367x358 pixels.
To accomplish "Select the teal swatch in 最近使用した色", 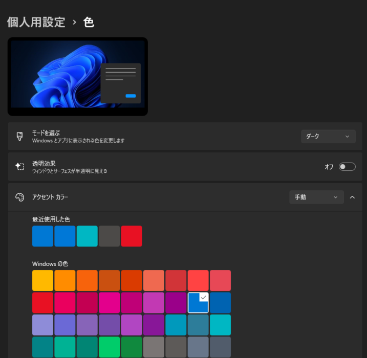I will (x=87, y=236).
